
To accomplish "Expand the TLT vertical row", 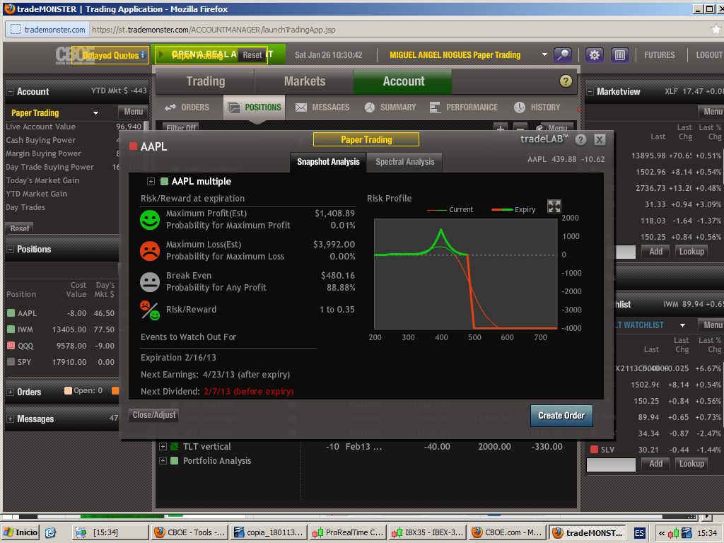I will tap(163, 447).
